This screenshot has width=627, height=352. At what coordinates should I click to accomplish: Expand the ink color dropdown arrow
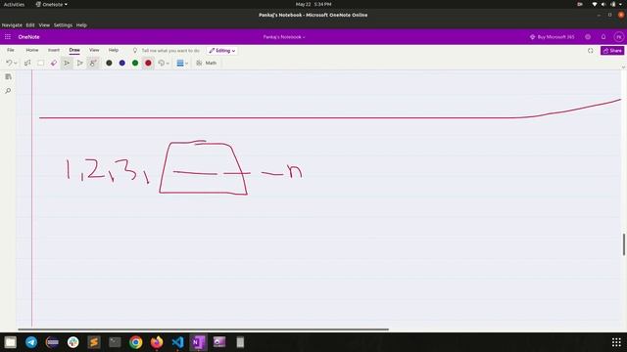point(168,64)
